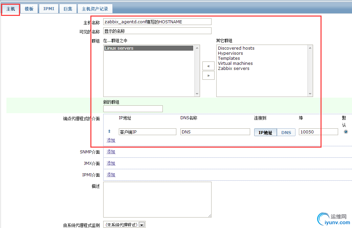Click up arrow of other-groups list scrollbar
This screenshot has height=228, width=352.
pos(310,48)
